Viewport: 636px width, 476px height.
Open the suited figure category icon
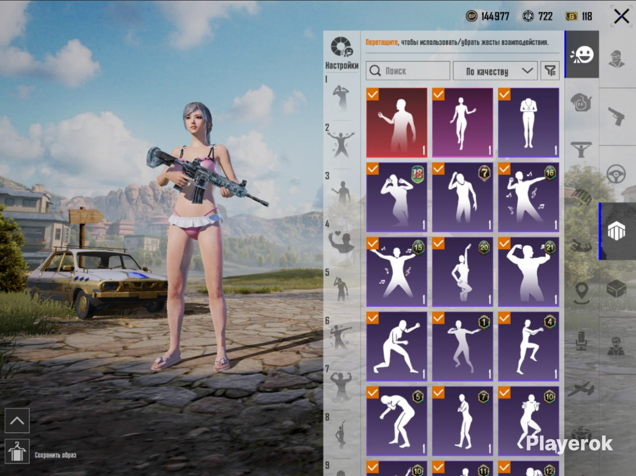coord(617,346)
